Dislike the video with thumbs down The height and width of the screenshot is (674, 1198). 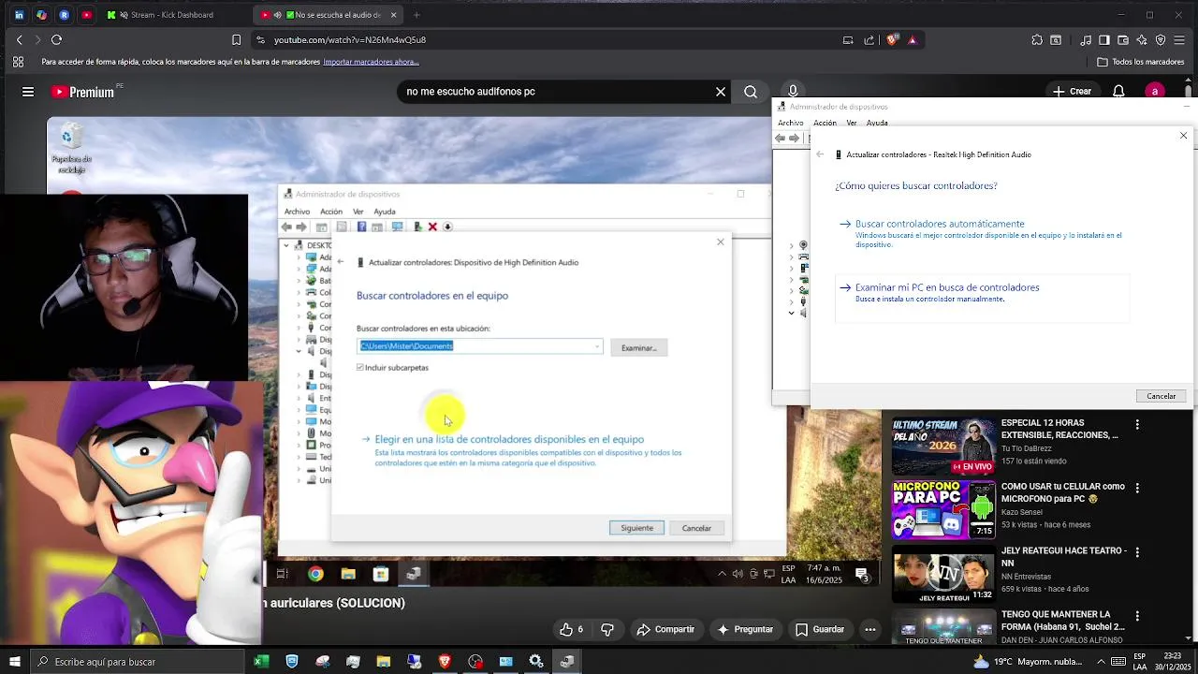(x=607, y=629)
